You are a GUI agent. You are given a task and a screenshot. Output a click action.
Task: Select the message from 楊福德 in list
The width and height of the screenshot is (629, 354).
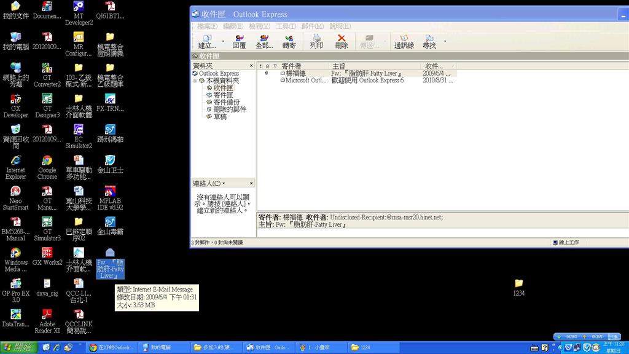click(357, 74)
